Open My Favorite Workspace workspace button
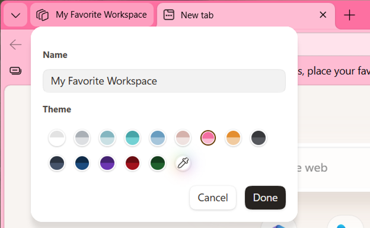370x228 pixels. (91, 15)
